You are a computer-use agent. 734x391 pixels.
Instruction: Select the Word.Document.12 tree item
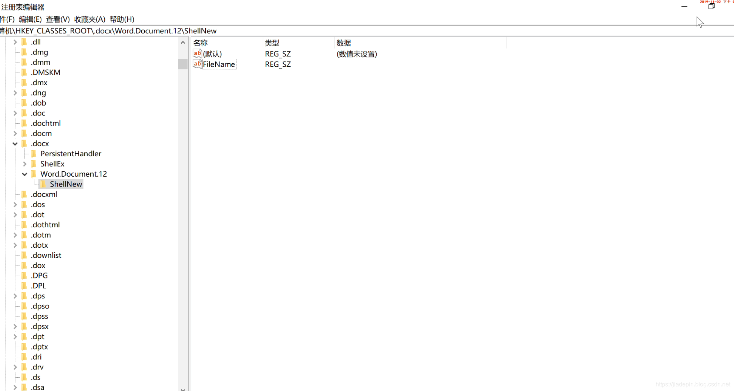coord(74,174)
